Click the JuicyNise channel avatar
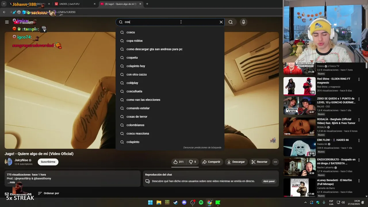The image size is (368, 207). point(9,162)
